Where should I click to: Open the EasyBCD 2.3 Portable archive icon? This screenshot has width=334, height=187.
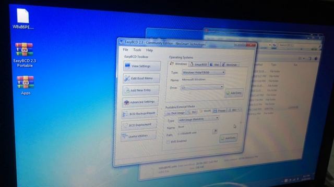(25, 55)
